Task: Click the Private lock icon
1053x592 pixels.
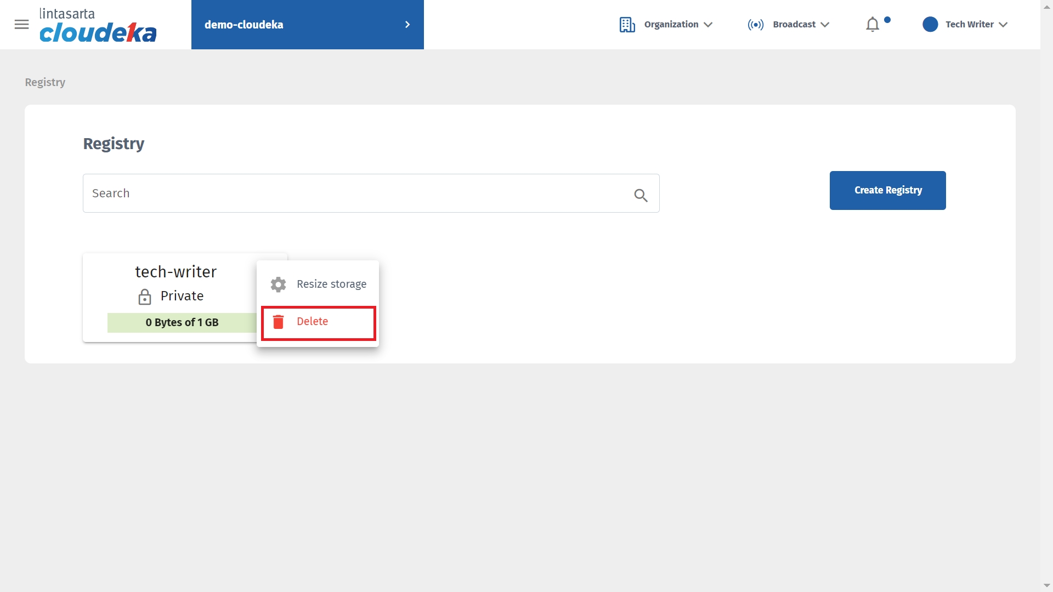Action: click(145, 297)
